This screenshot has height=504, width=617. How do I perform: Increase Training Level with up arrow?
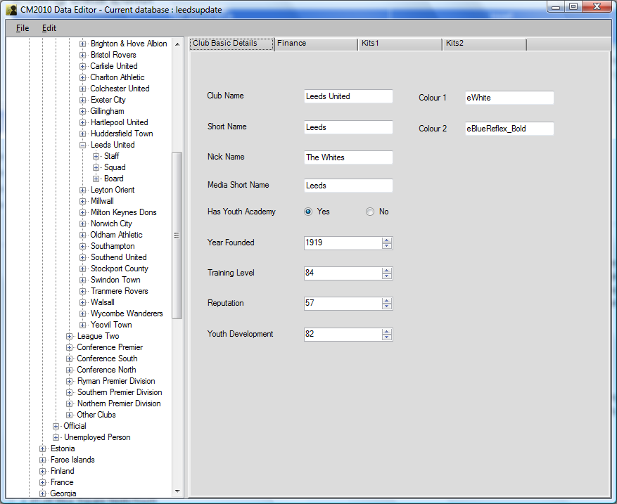[387, 271]
